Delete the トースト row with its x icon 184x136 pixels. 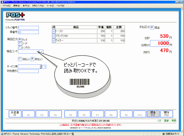coord(54,31)
